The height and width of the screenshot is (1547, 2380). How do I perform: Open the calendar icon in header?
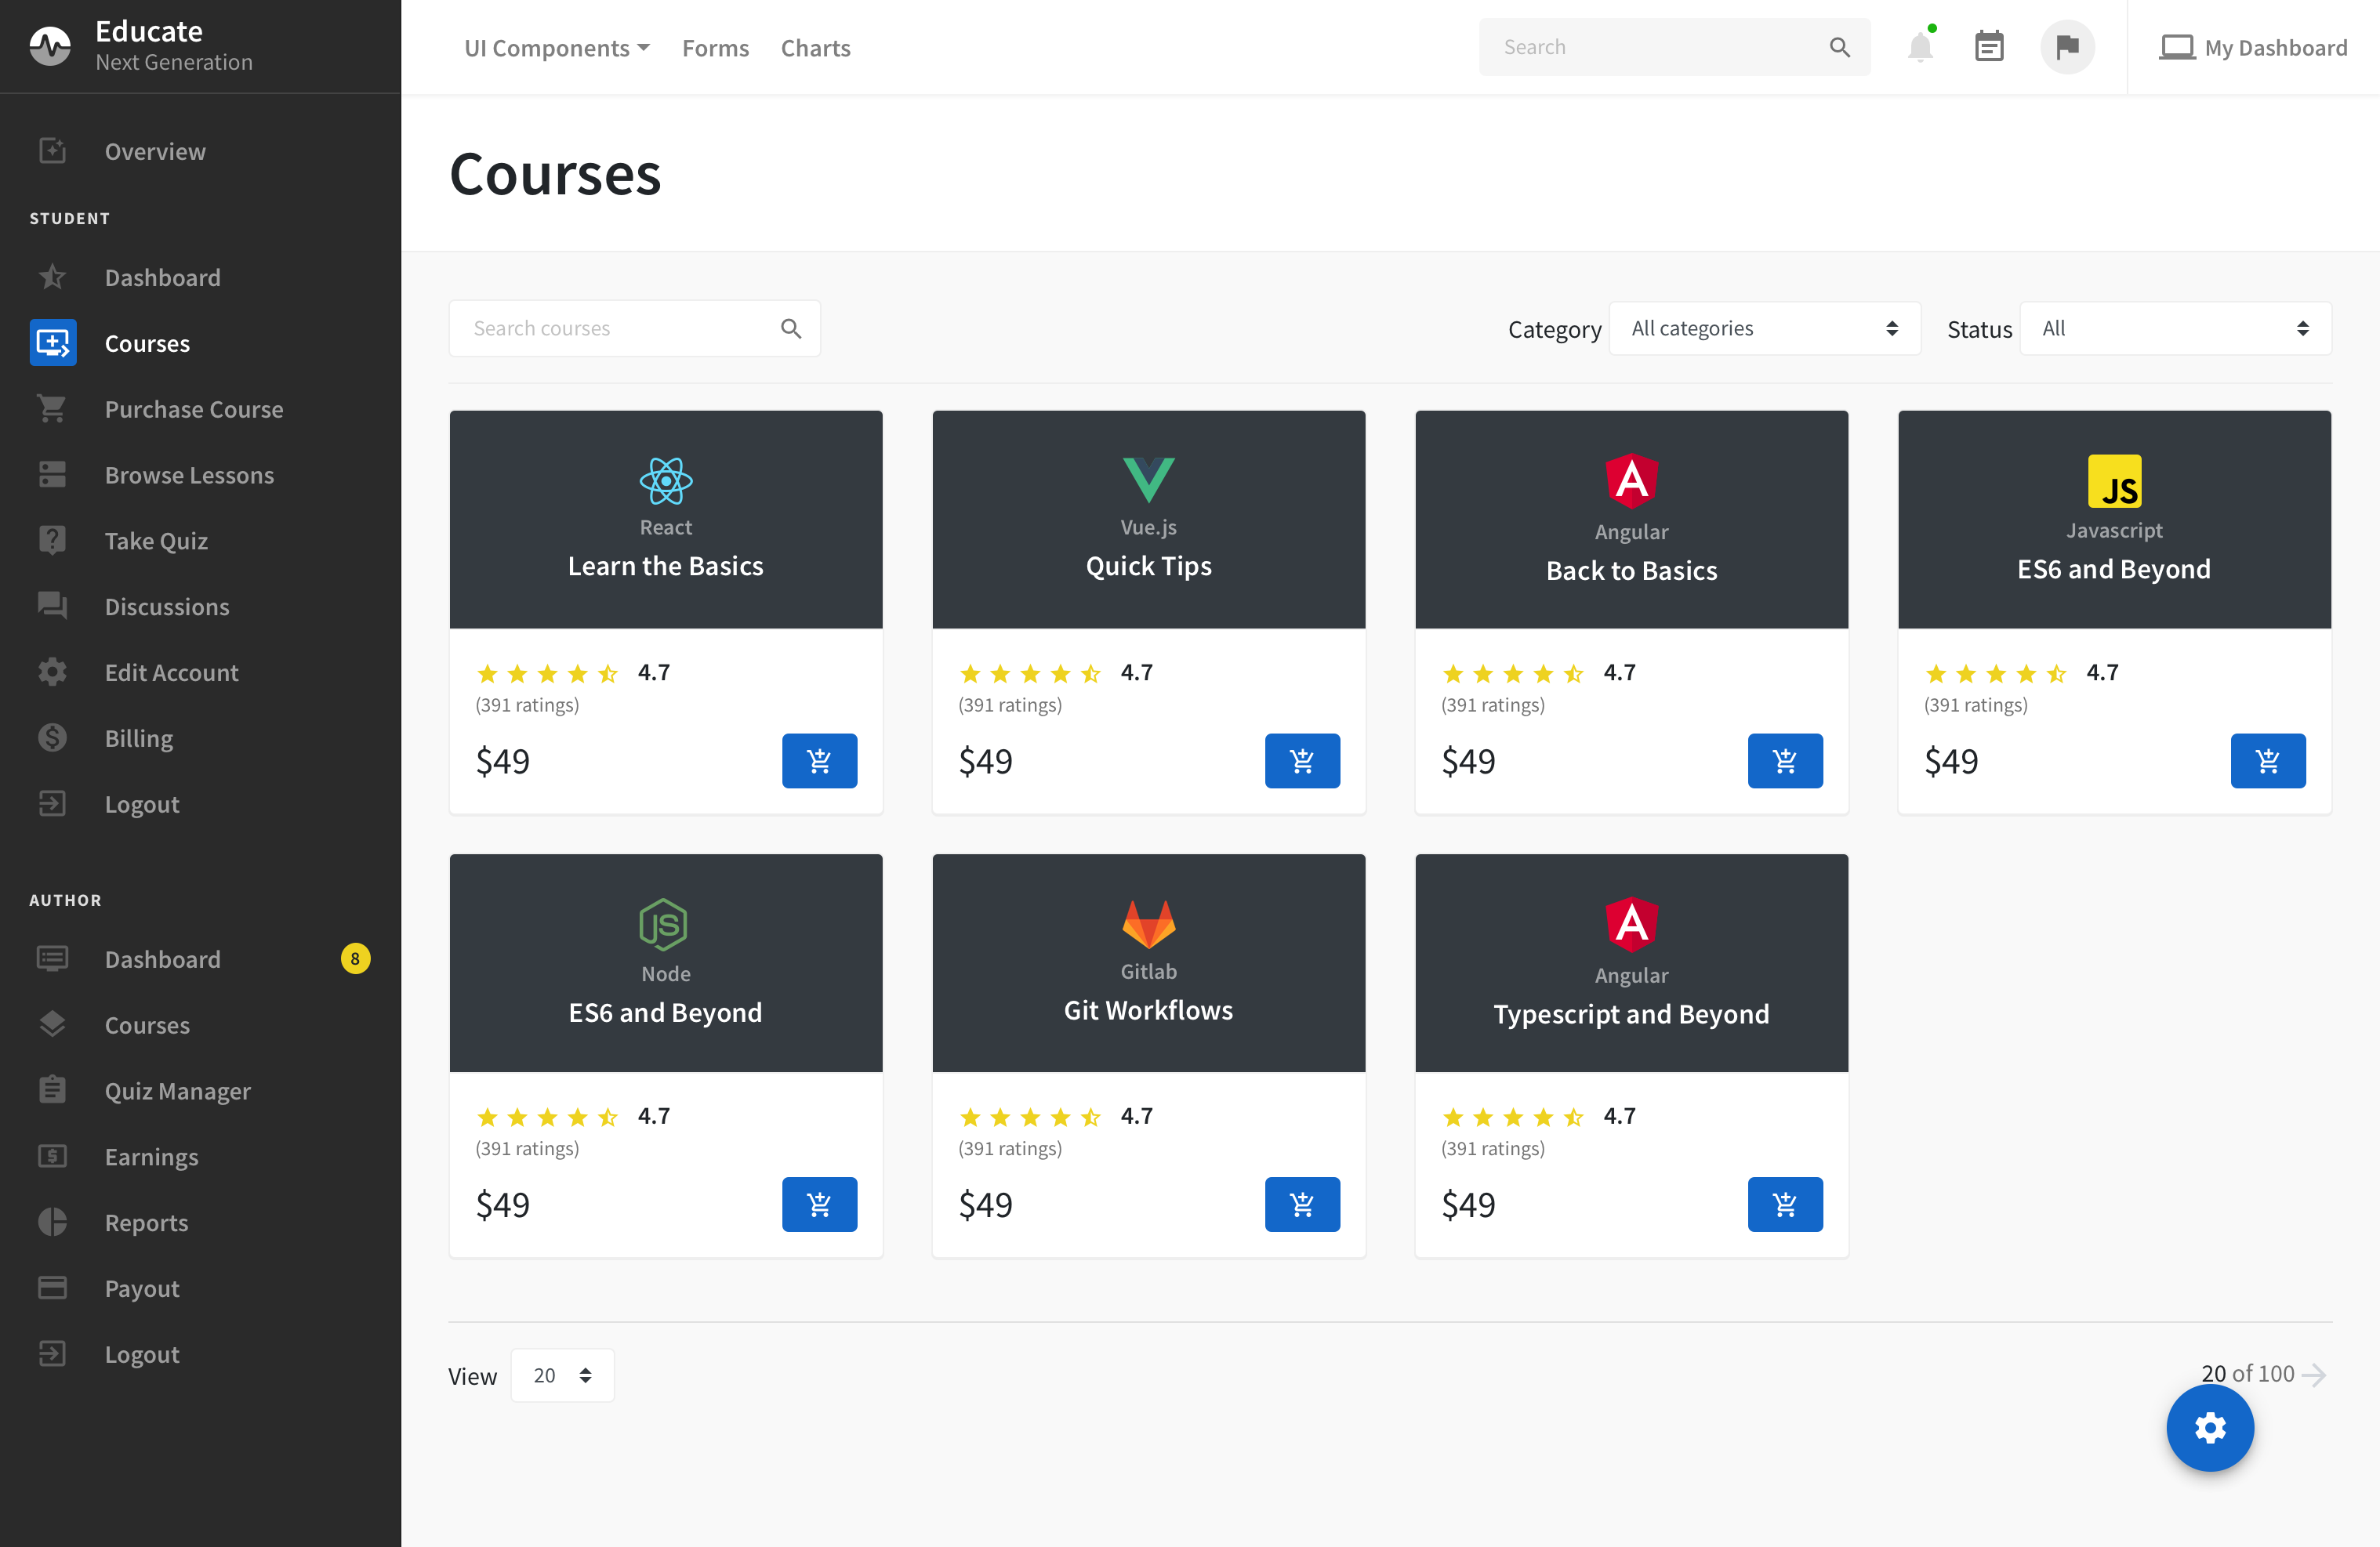(x=1989, y=47)
